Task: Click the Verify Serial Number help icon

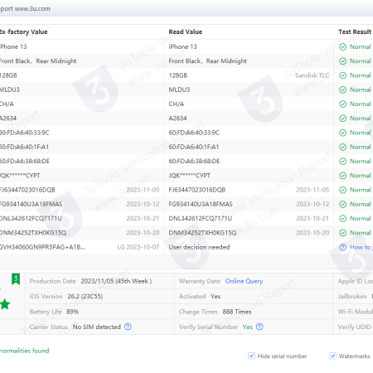Action: pos(259,327)
